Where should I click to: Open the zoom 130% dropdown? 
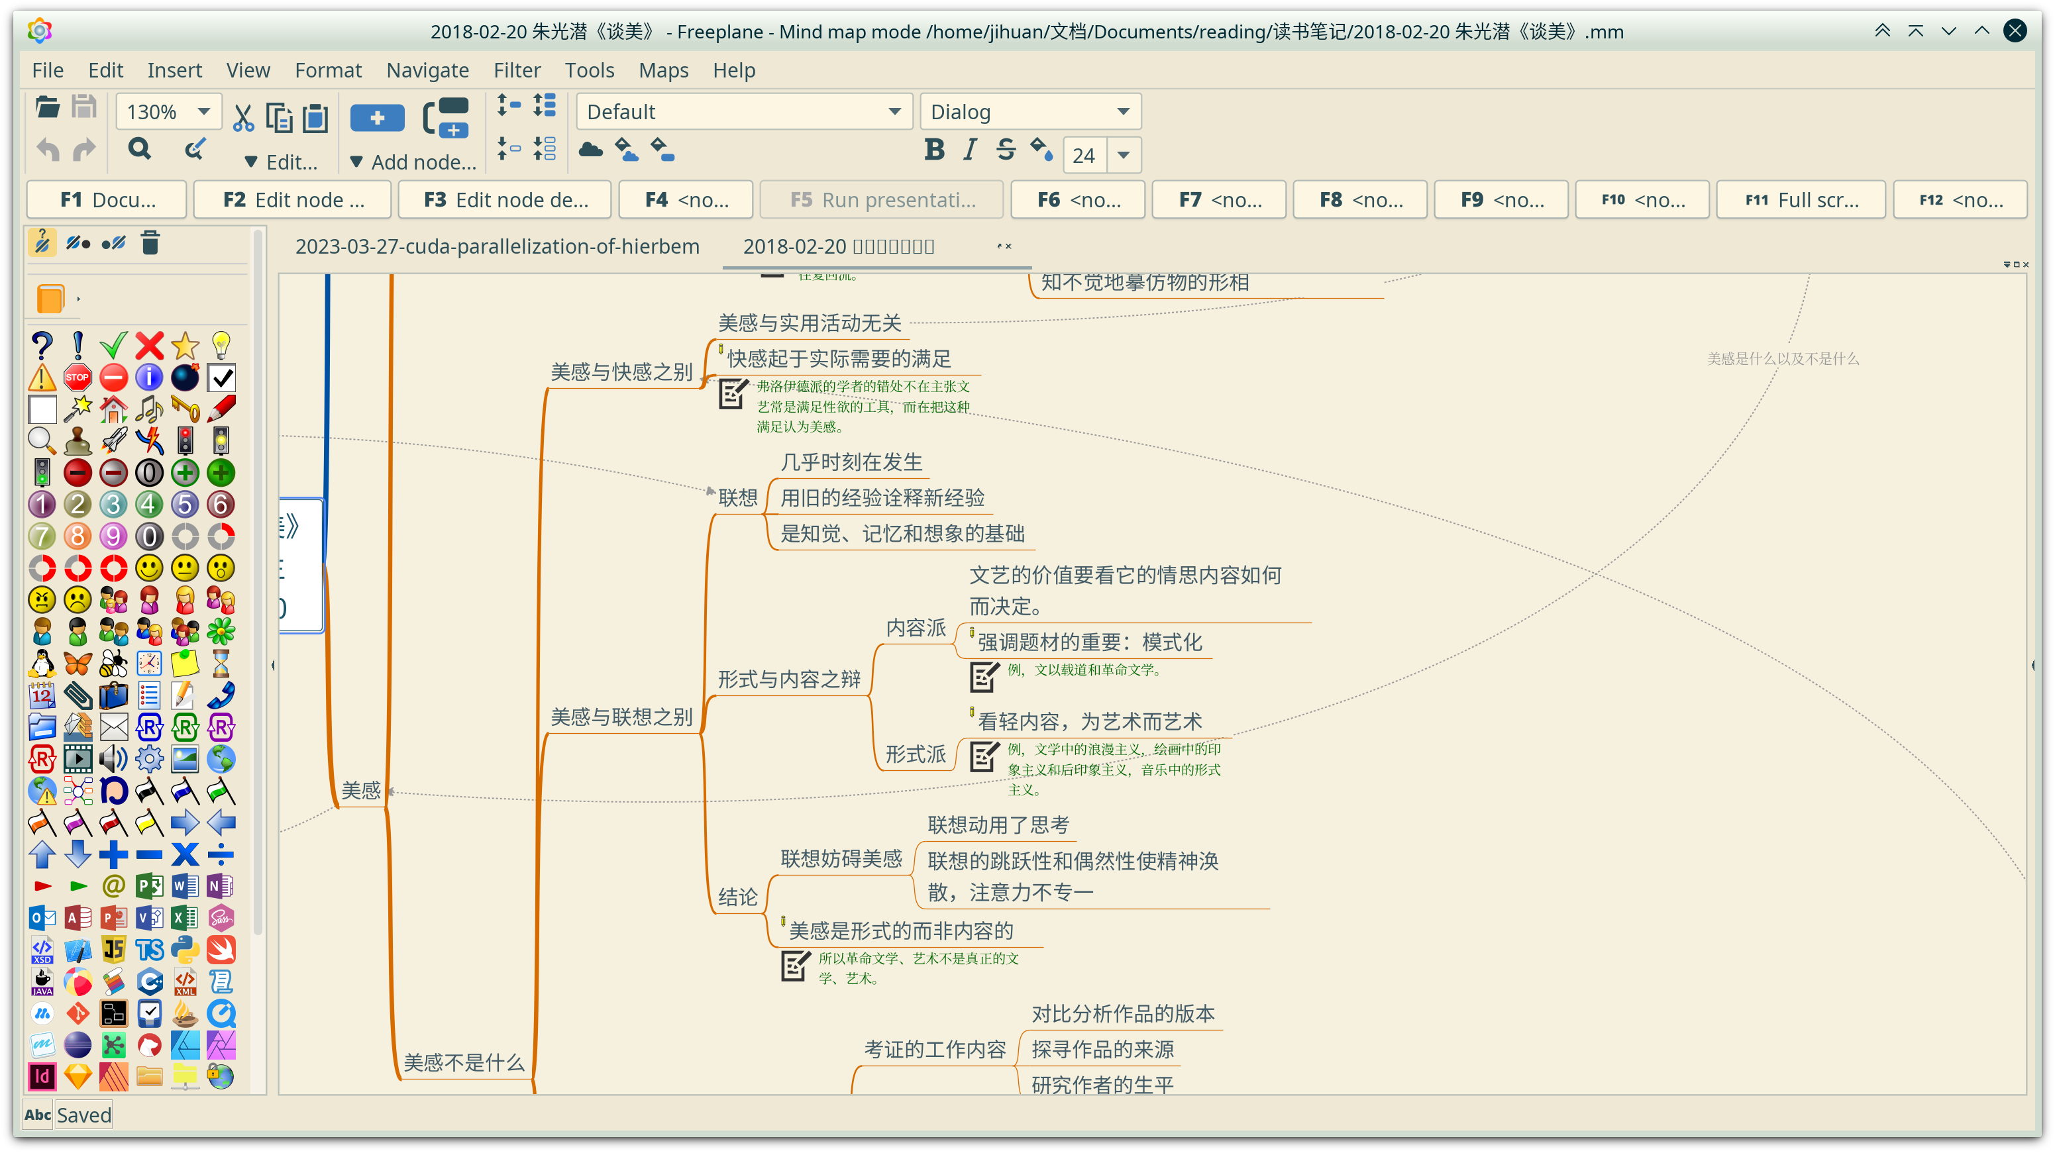(204, 112)
